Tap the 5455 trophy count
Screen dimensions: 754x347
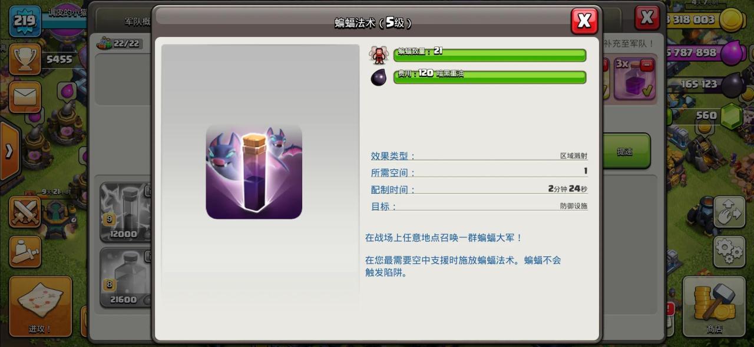point(59,59)
